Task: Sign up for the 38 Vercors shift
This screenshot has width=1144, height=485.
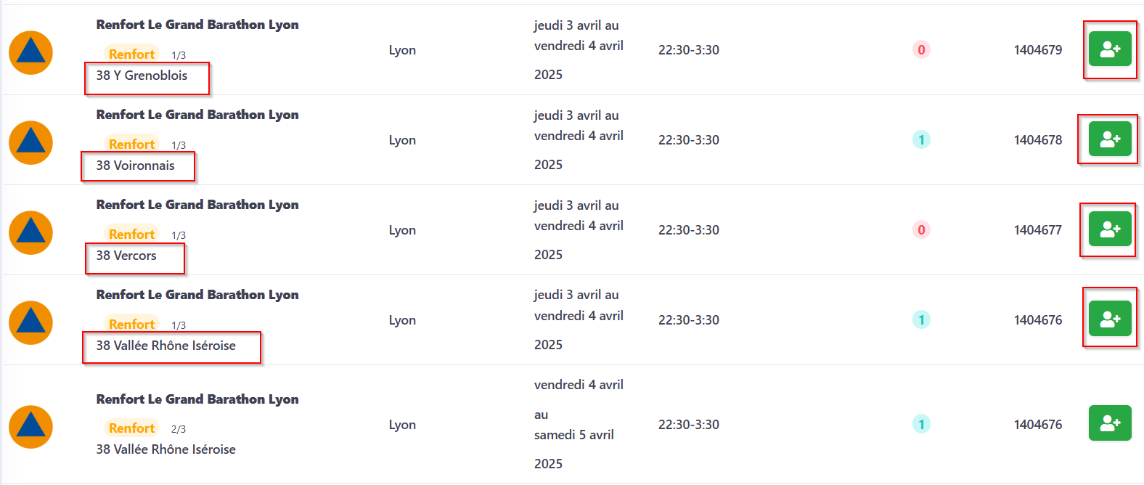Action: (x=1110, y=229)
